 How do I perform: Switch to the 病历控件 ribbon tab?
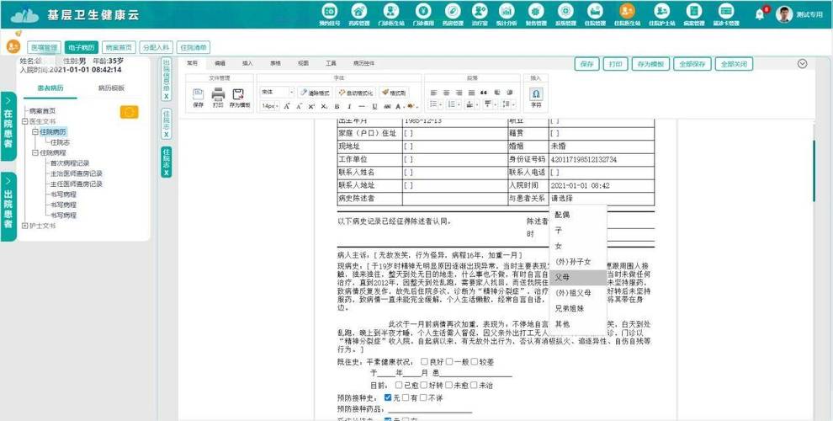tap(363, 63)
